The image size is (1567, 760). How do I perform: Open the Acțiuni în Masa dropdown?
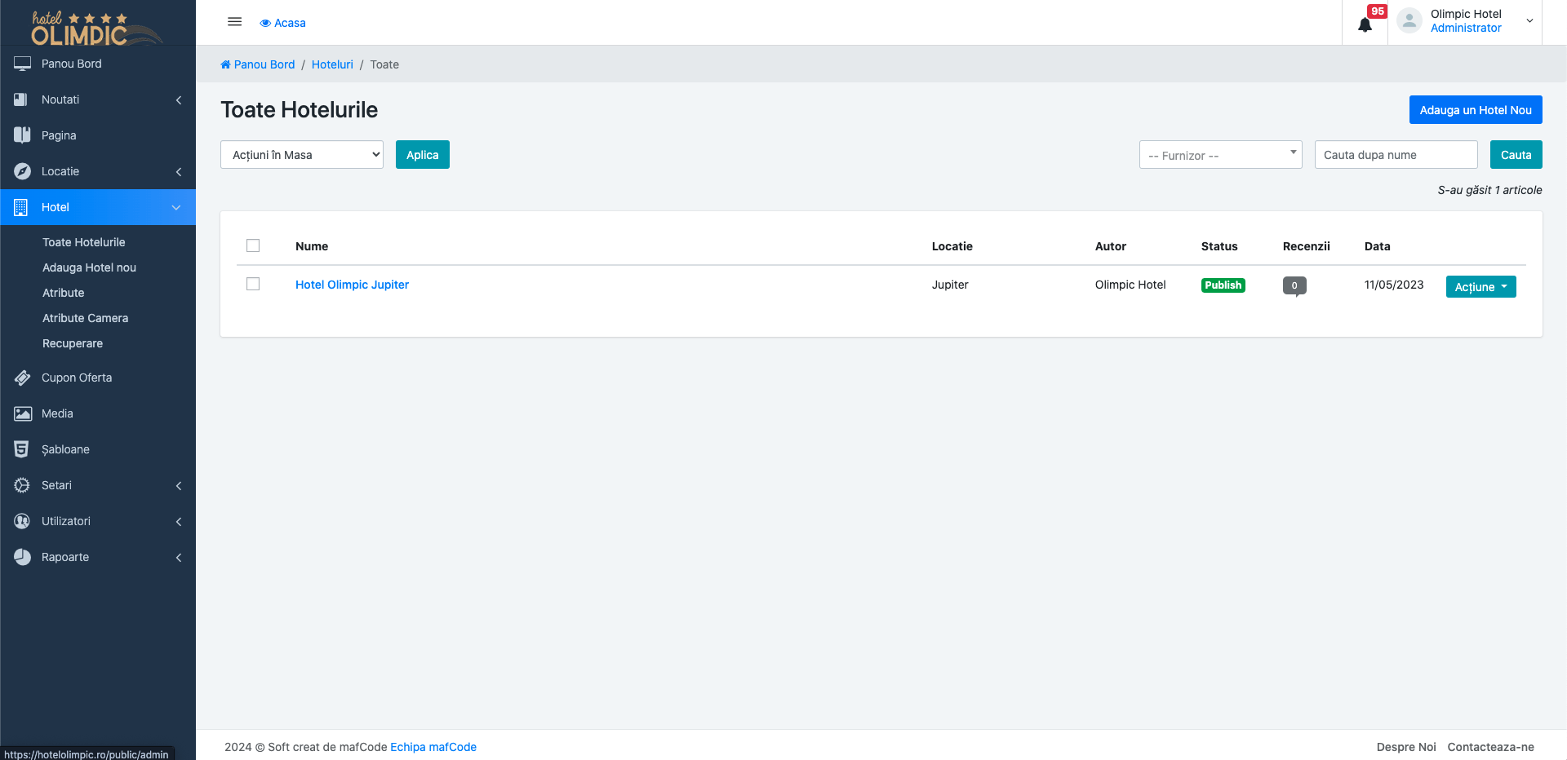tap(302, 155)
